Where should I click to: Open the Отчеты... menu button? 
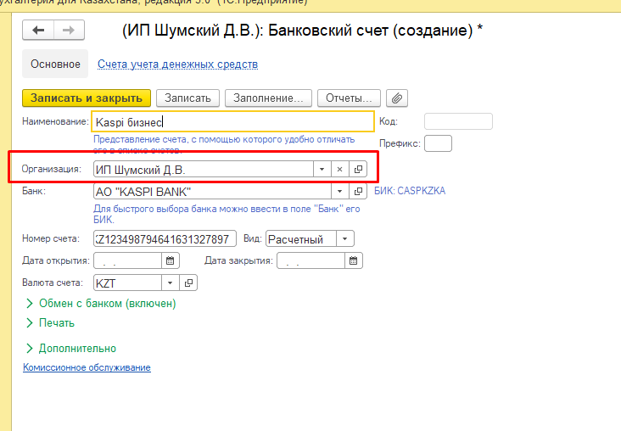349,98
